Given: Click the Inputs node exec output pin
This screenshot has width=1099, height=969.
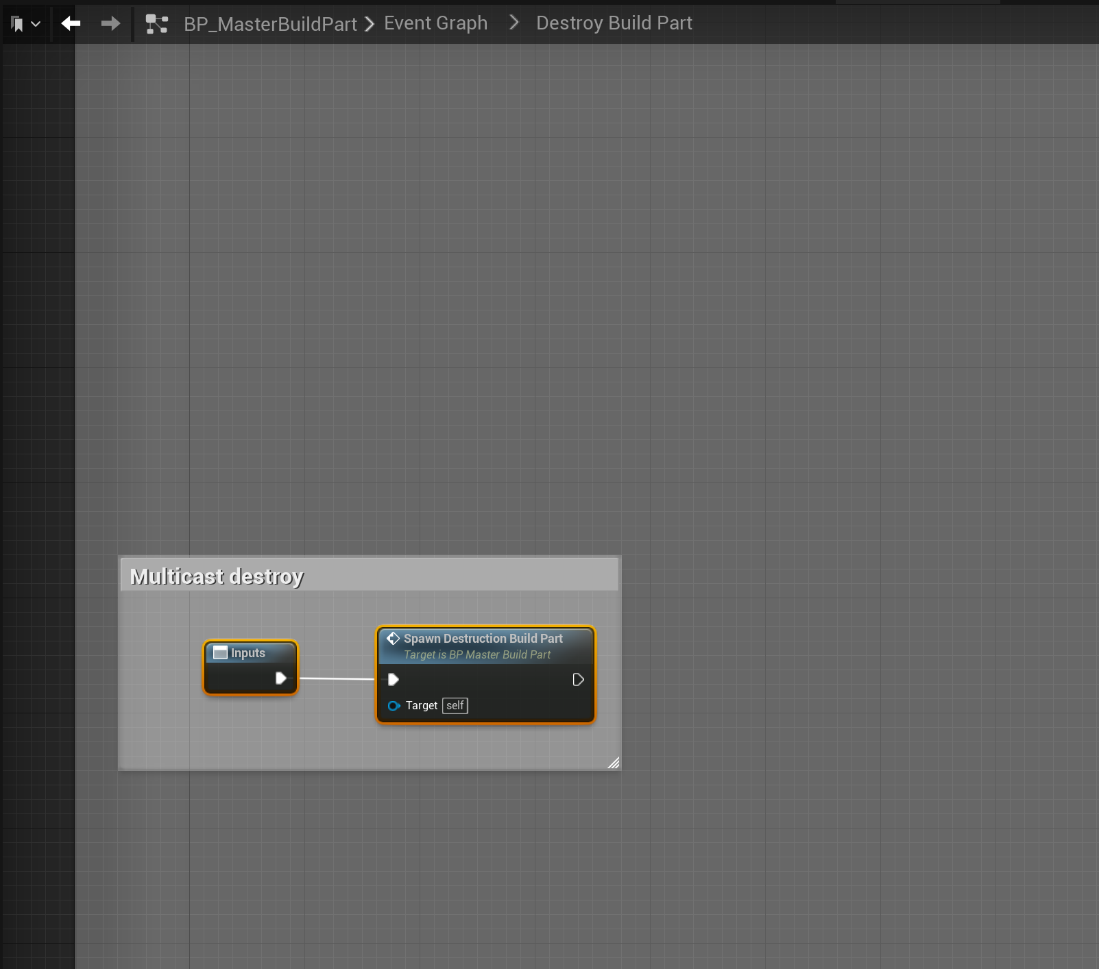Looking at the screenshot, I should point(280,678).
